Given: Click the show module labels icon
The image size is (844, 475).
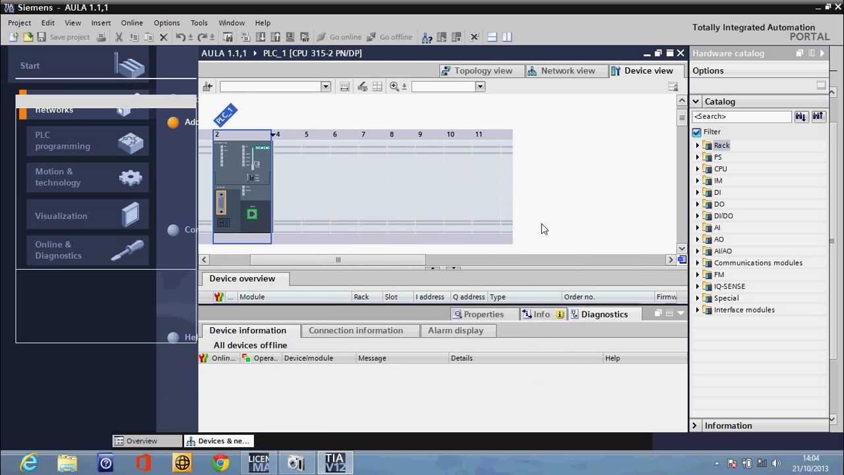Looking at the screenshot, I should click(x=344, y=86).
